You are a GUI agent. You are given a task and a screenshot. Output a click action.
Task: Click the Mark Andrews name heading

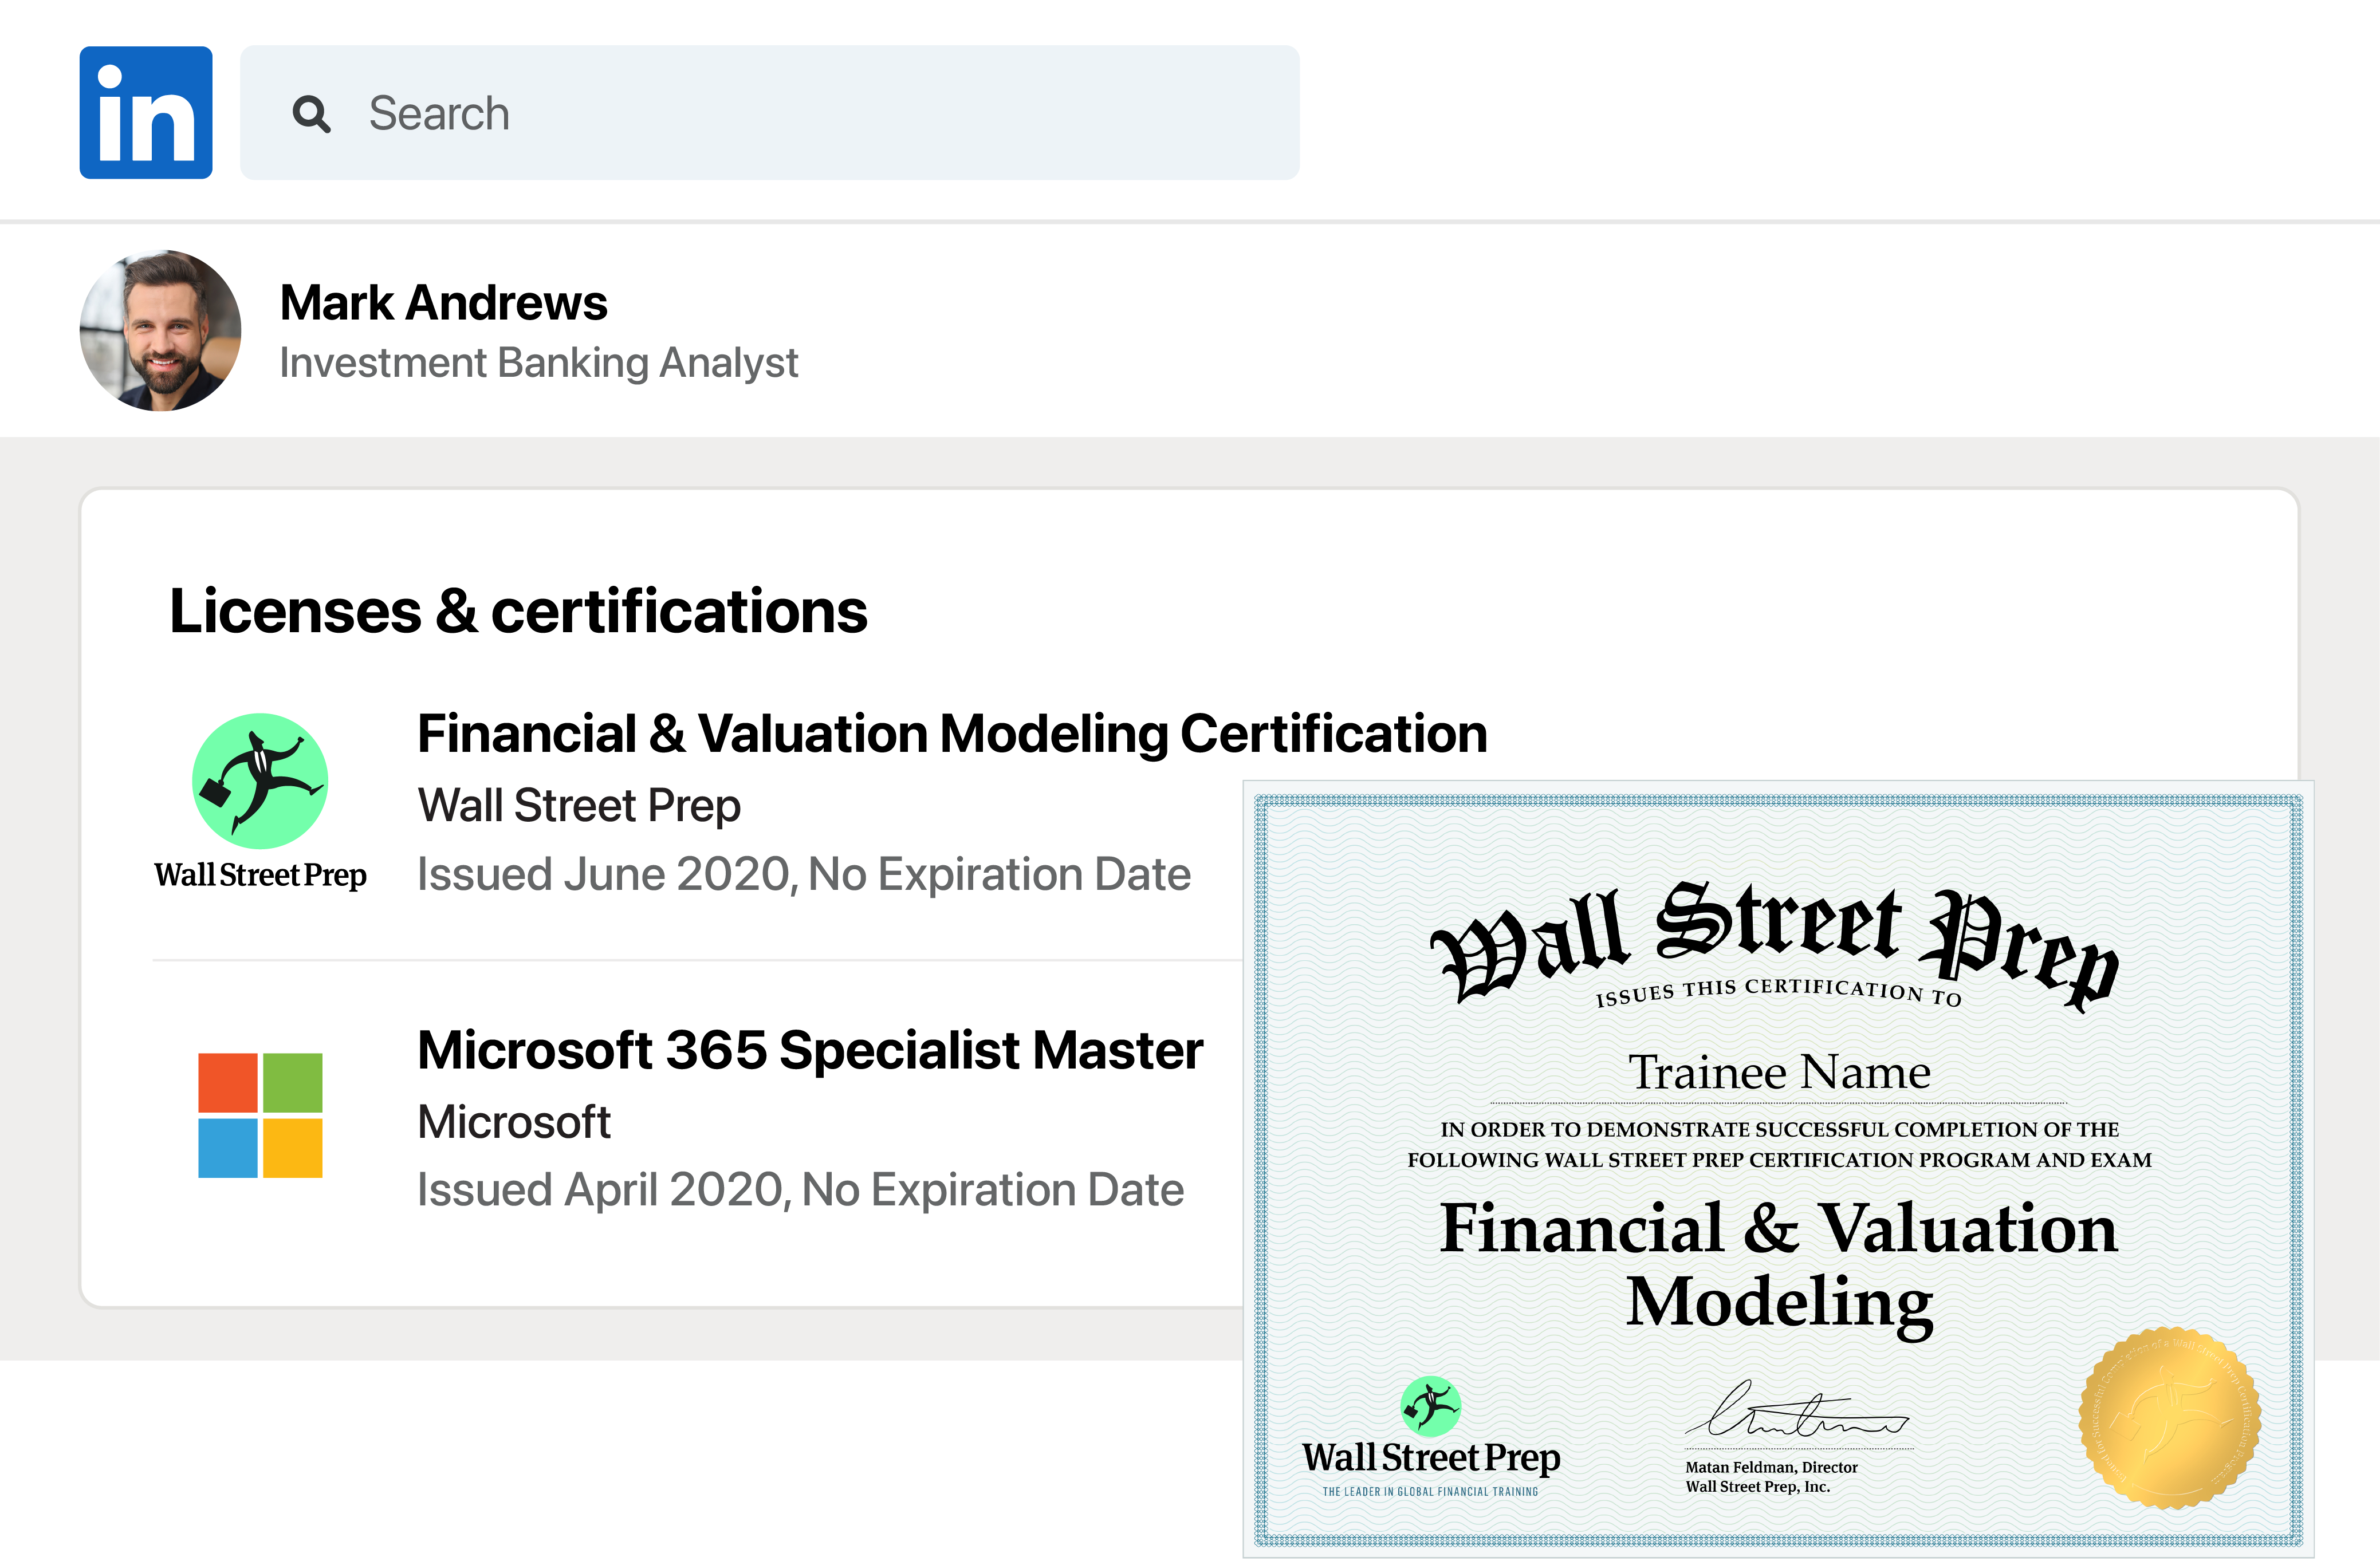click(x=443, y=301)
